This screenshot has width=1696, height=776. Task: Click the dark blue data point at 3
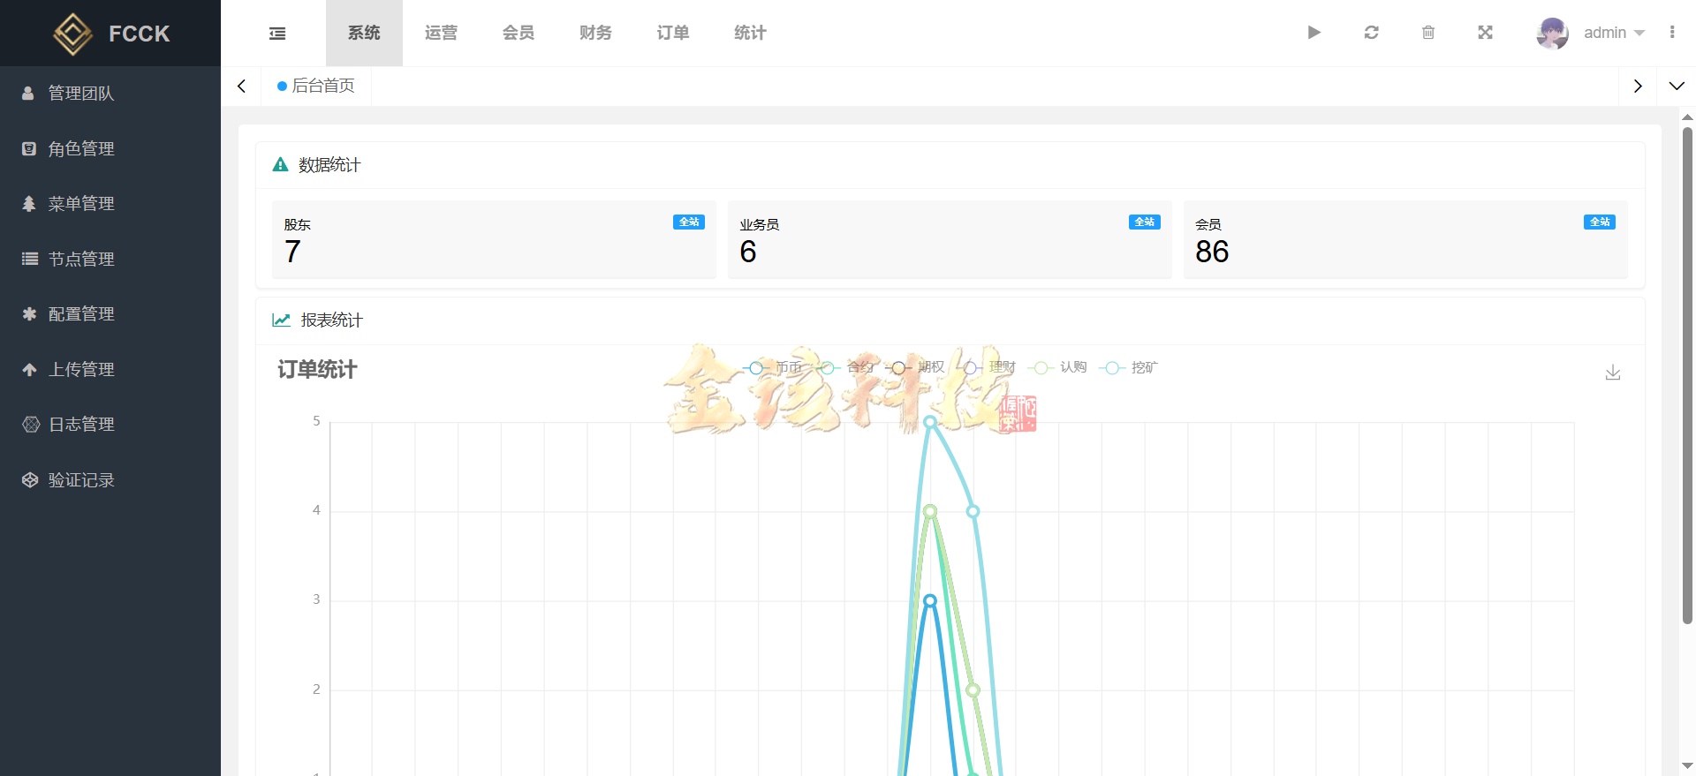930,600
